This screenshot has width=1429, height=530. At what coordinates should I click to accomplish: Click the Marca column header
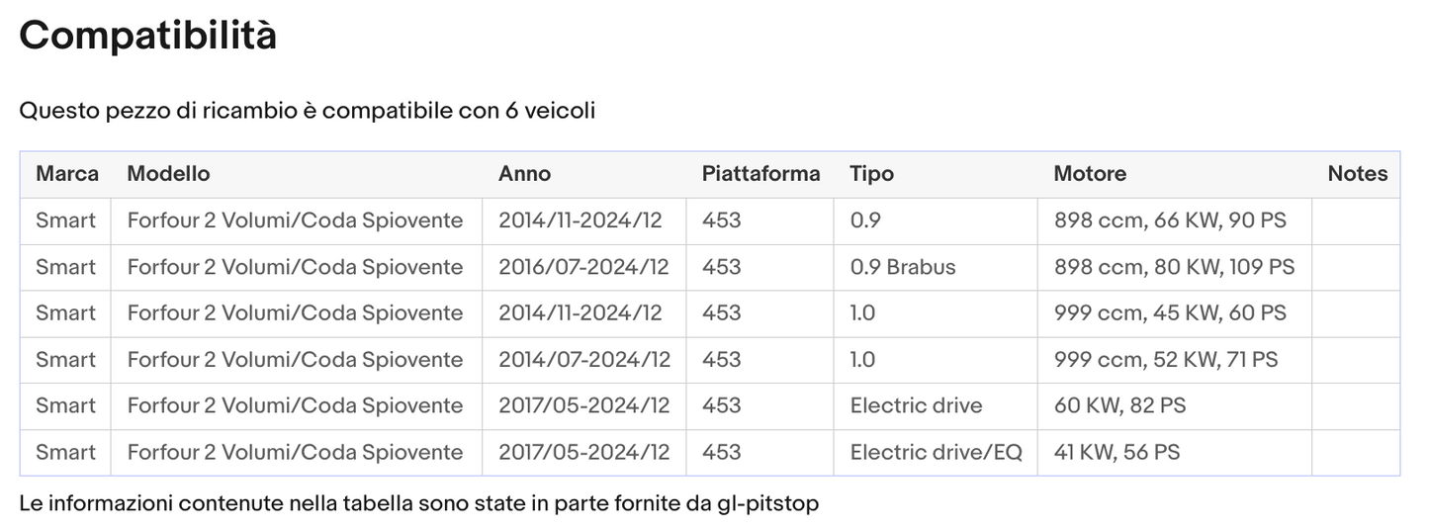[67, 174]
